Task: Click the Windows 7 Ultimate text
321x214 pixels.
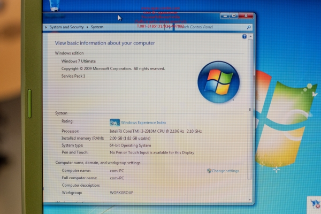Action: coord(79,61)
